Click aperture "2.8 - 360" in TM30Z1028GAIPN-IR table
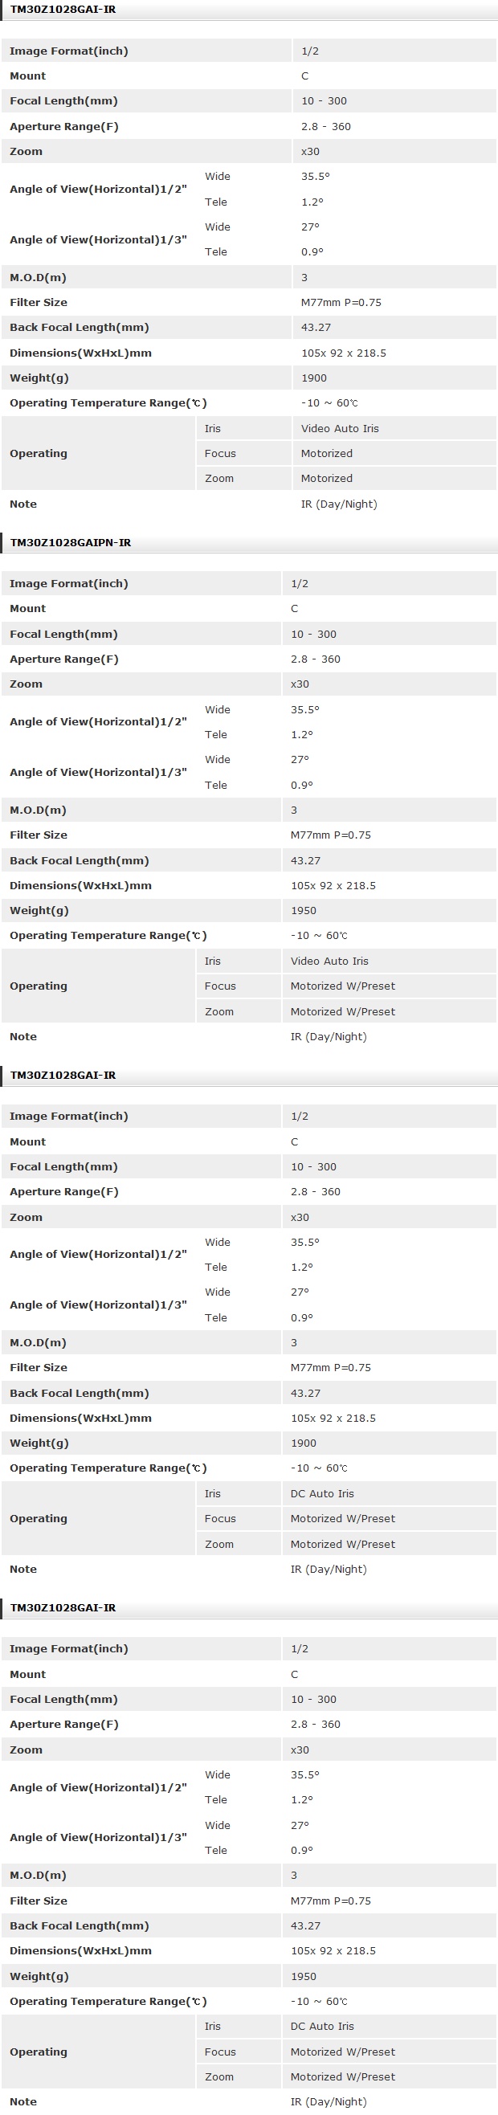The image size is (498, 2115). [x=315, y=659]
